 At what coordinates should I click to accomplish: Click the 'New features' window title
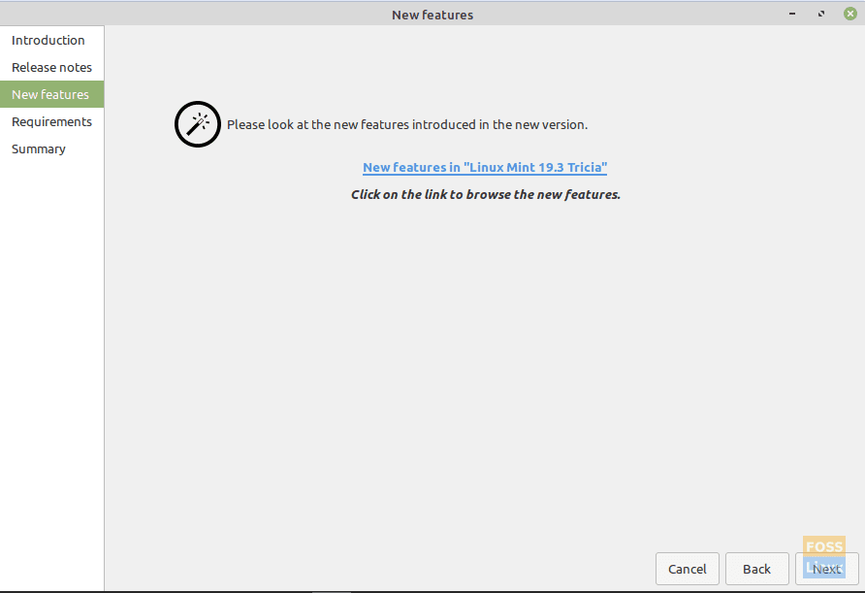432,15
